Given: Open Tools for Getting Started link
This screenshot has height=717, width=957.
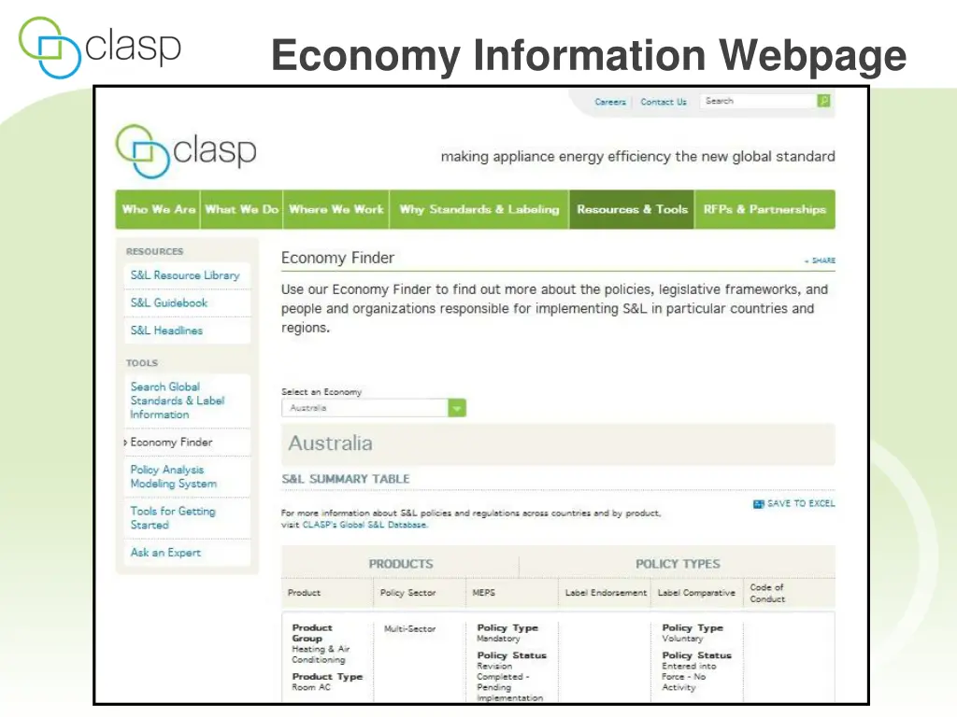Looking at the screenshot, I should [x=173, y=517].
